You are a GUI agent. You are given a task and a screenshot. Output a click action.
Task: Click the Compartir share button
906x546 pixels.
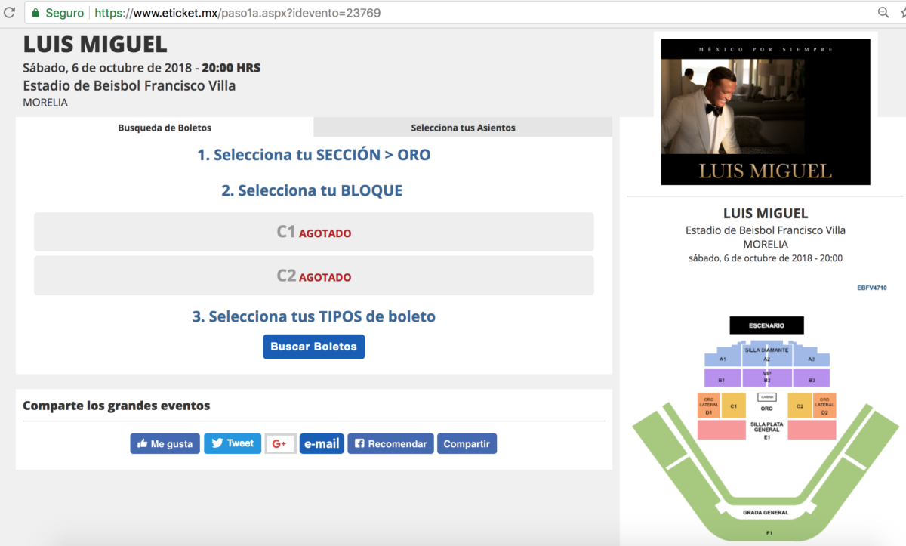(467, 443)
